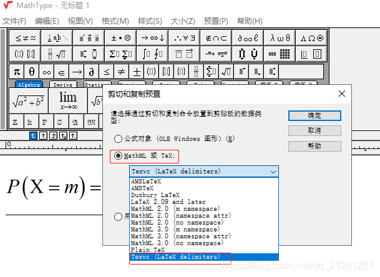
Task: Choose AMSLaTeX from the list
Action: [204, 182]
